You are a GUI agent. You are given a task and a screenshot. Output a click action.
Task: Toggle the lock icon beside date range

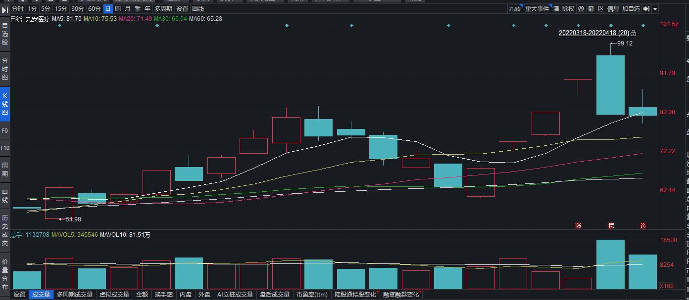(x=634, y=34)
